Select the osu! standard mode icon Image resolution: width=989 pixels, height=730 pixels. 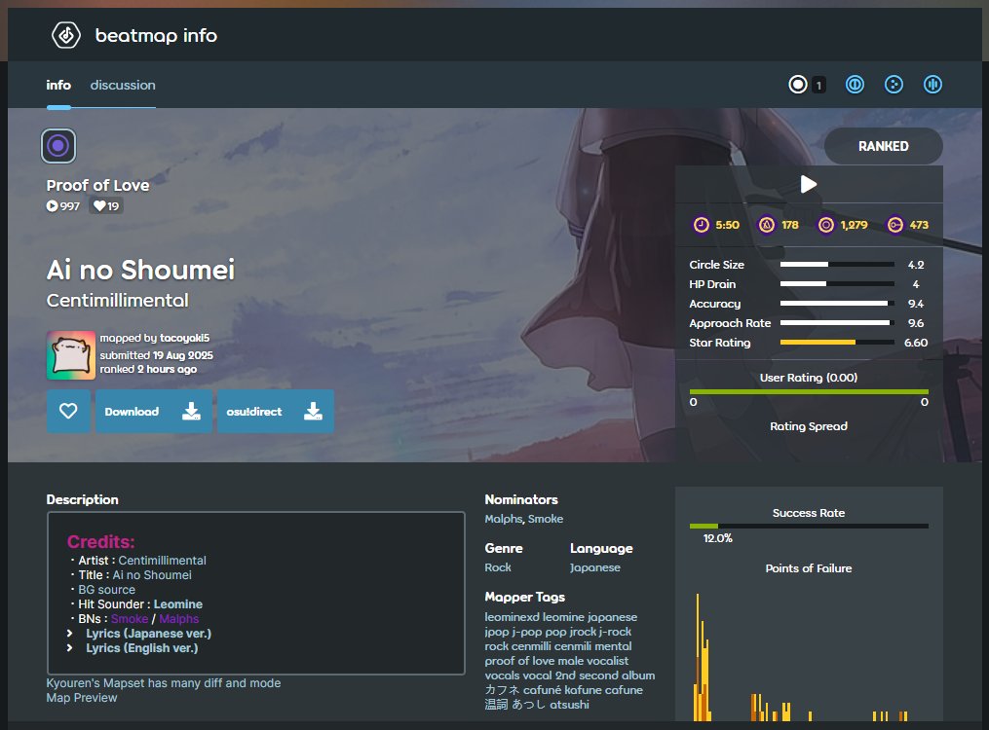click(x=798, y=85)
